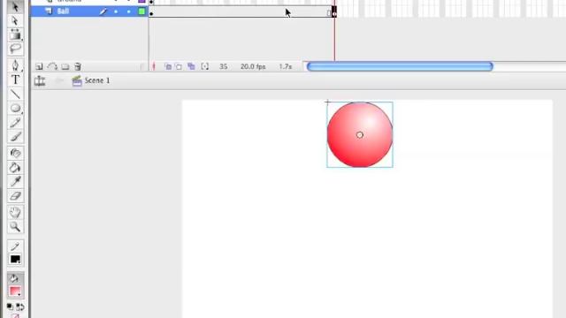
Task: Select the Line tool
Action: (x=15, y=95)
